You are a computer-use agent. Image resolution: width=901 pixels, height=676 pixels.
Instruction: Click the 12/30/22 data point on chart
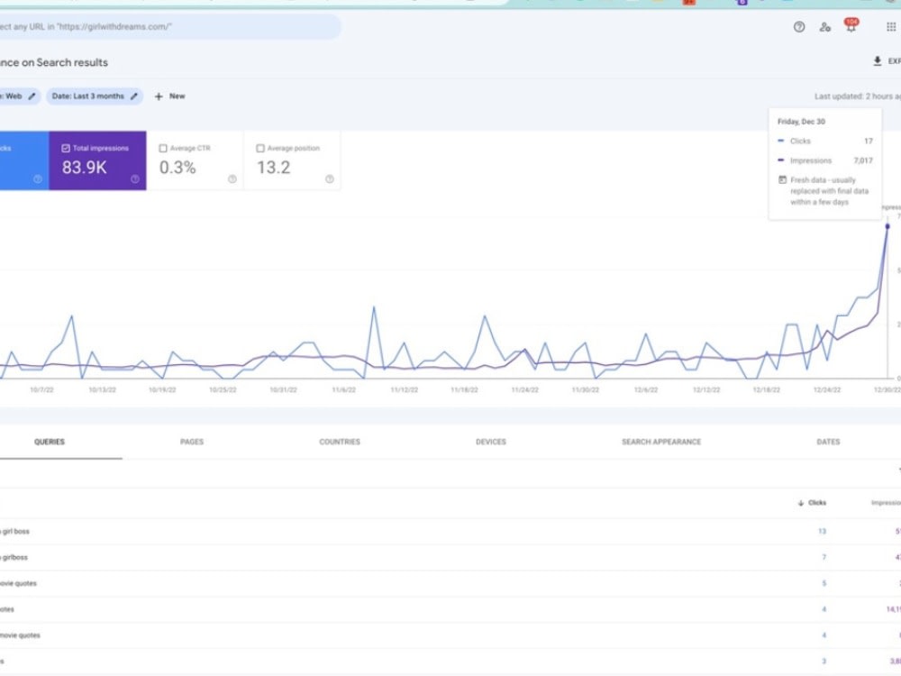(887, 226)
